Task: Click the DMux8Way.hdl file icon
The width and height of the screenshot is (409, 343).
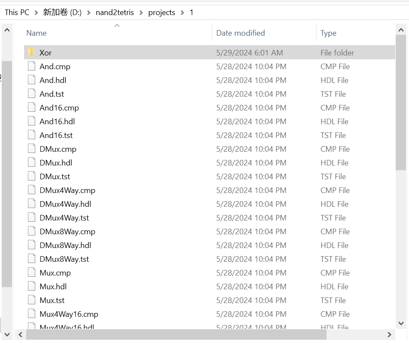Action: point(31,245)
